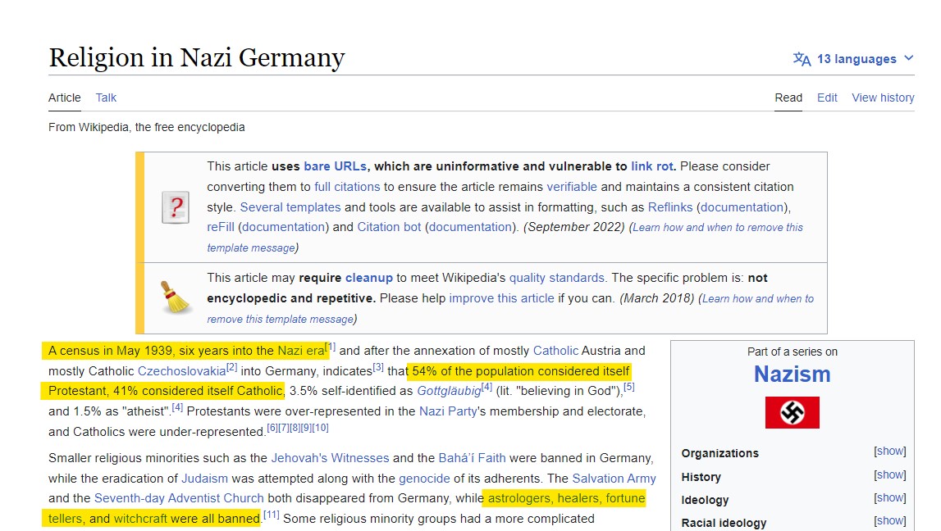Click the translate languages icon
941x531 pixels.
click(x=802, y=59)
